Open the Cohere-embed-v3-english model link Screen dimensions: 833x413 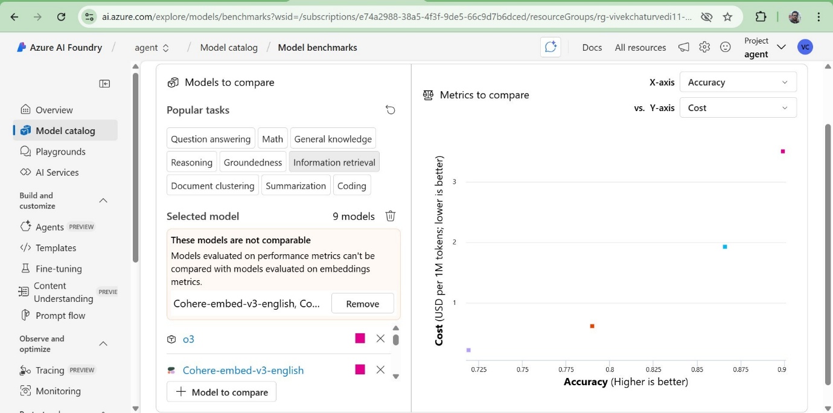[243, 370]
